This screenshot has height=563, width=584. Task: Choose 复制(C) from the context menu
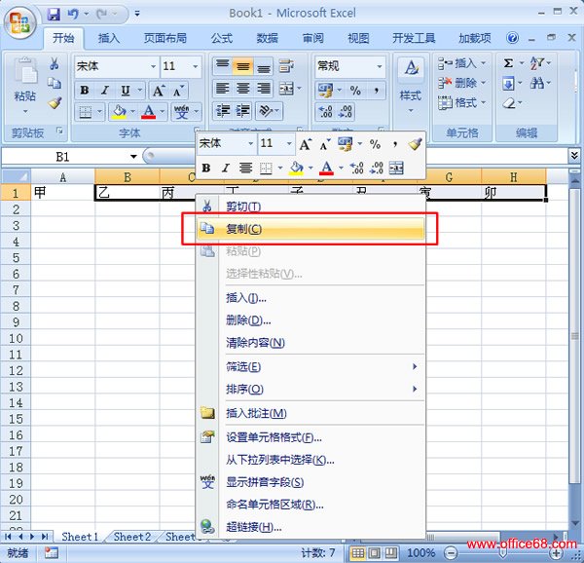(x=310, y=228)
